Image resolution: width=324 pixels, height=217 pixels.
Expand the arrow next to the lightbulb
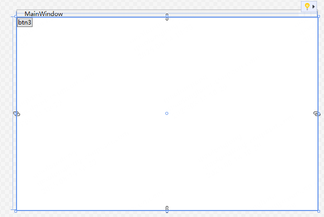point(313,6)
